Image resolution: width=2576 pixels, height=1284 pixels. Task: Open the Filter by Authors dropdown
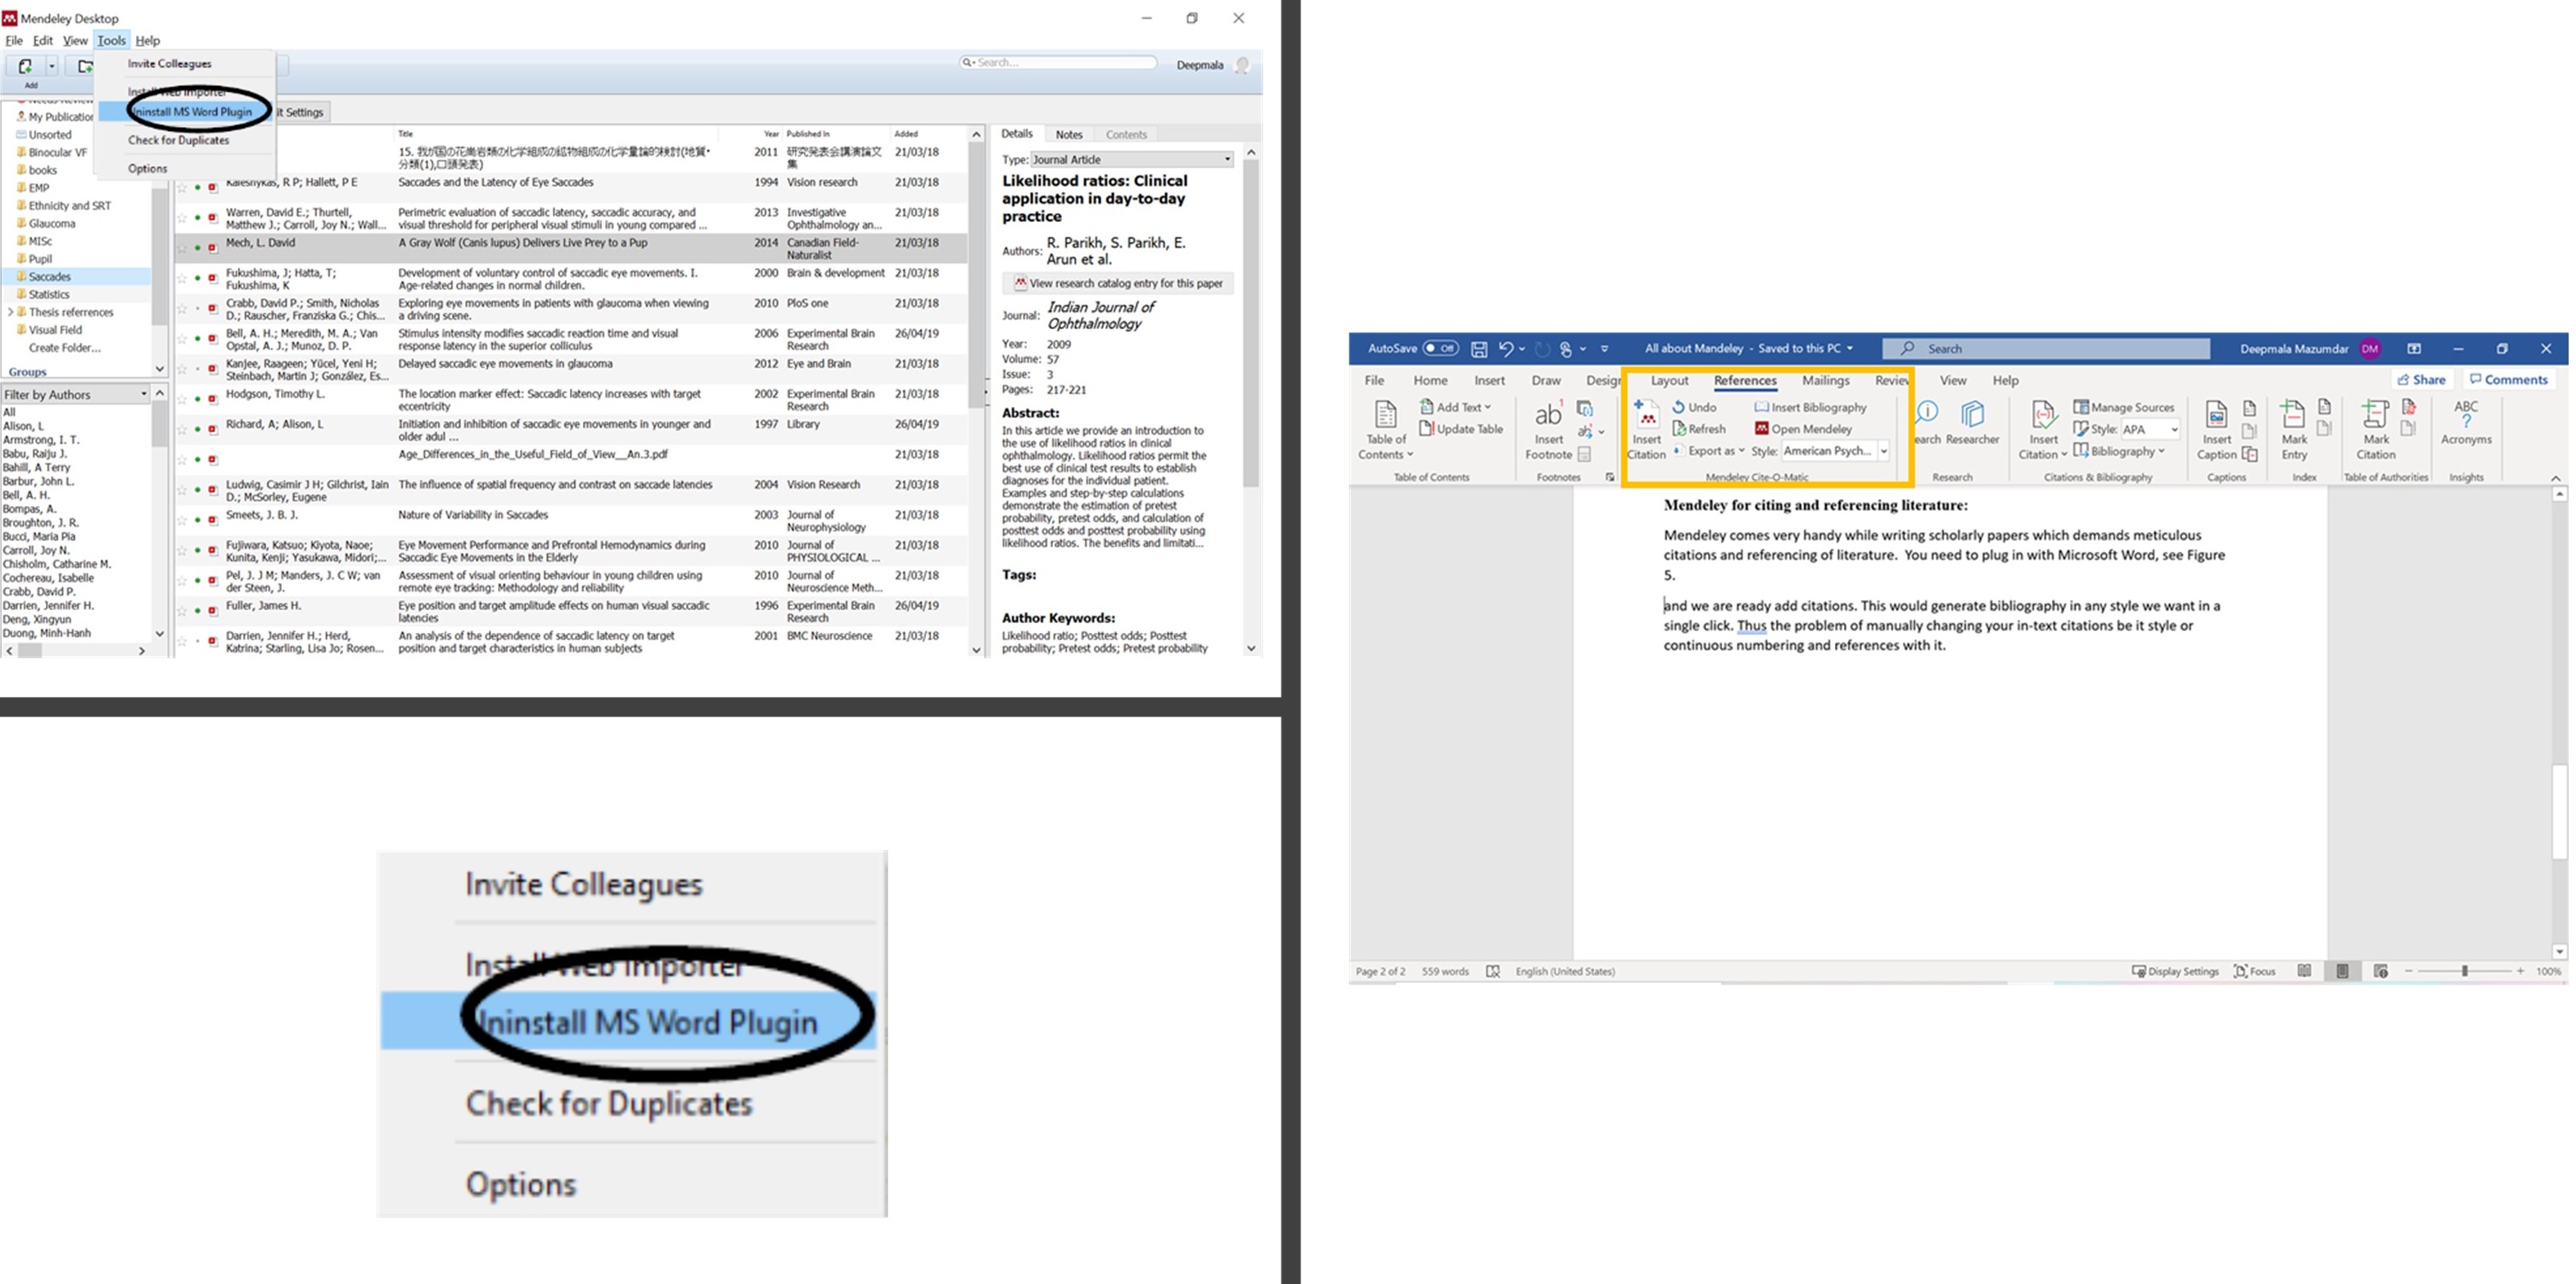coord(76,394)
